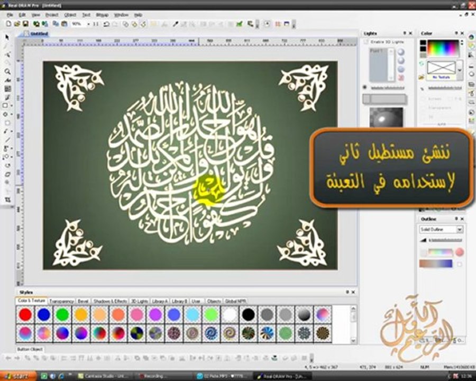Pin the Styles panel

coord(347,292)
